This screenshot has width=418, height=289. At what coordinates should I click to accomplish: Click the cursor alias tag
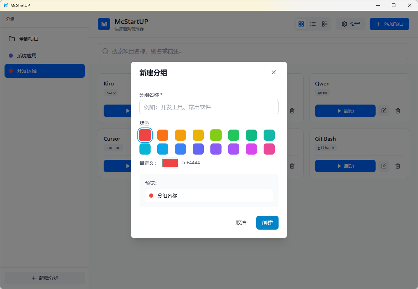(x=113, y=148)
